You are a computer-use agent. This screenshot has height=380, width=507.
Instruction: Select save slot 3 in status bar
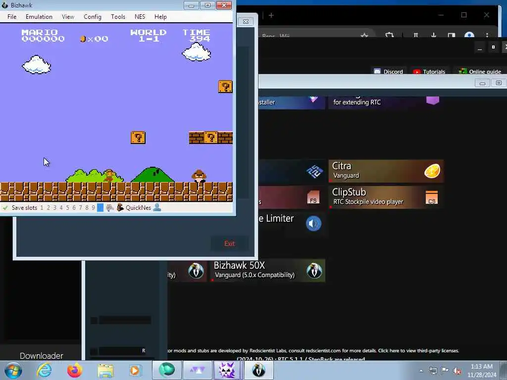(54, 208)
